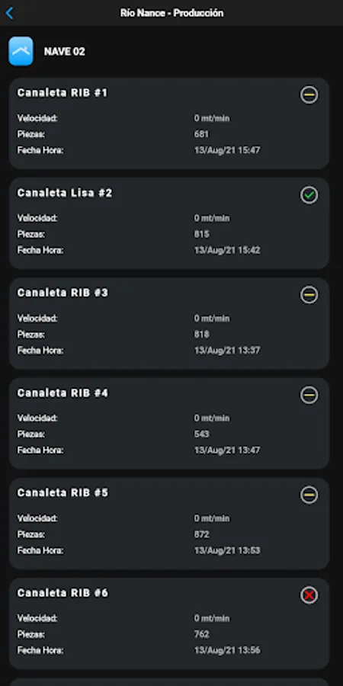The width and height of the screenshot is (343, 686).
Task: Click yellow paused status icon on Canaleta RIB #1
Action: [x=309, y=95]
